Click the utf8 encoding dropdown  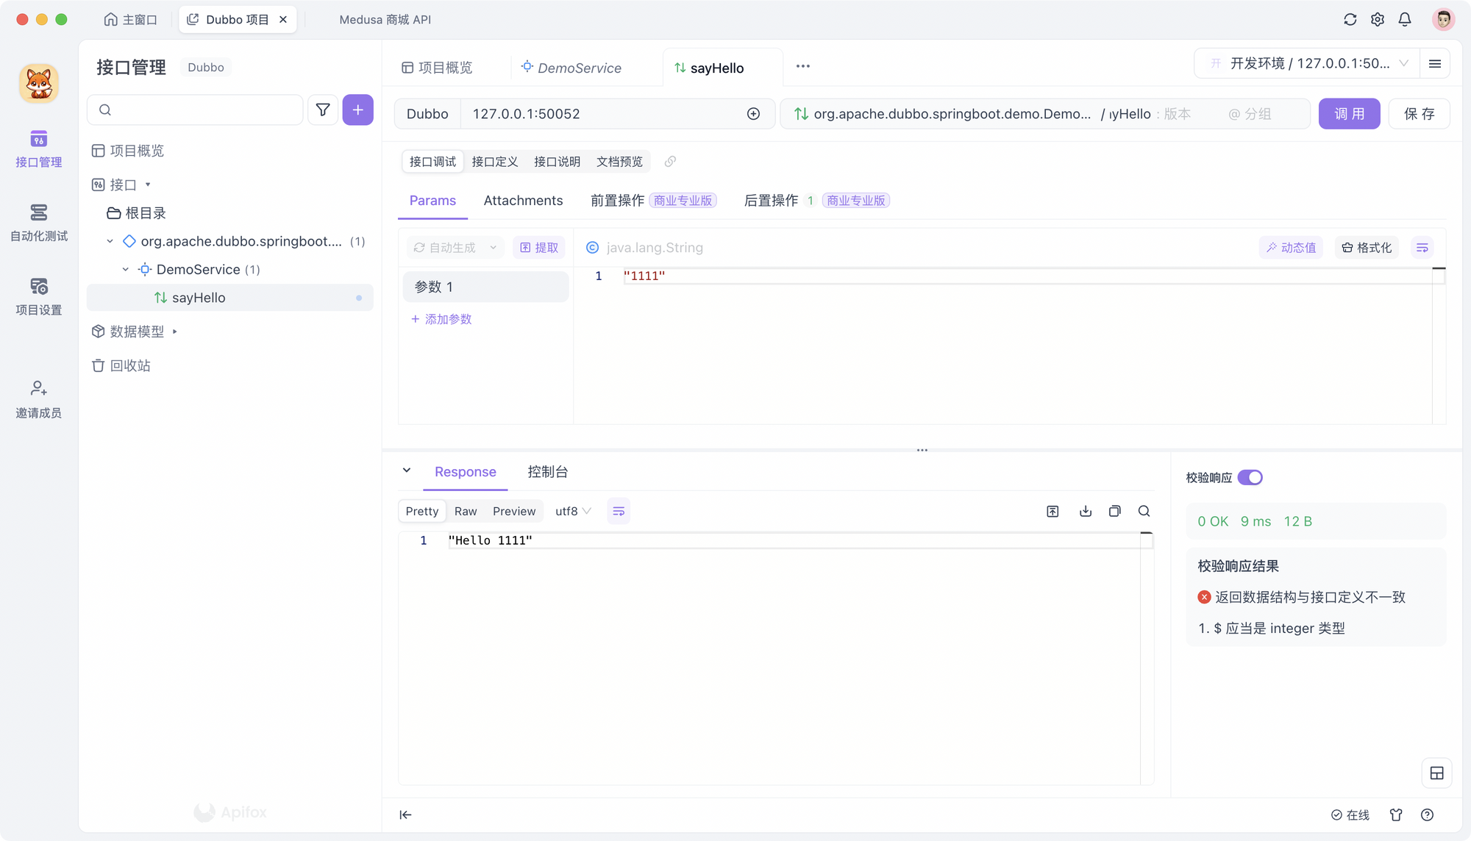pos(571,511)
